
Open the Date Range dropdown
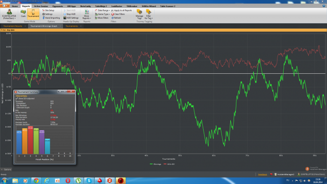pyautogui.click(x=102, y=10)
